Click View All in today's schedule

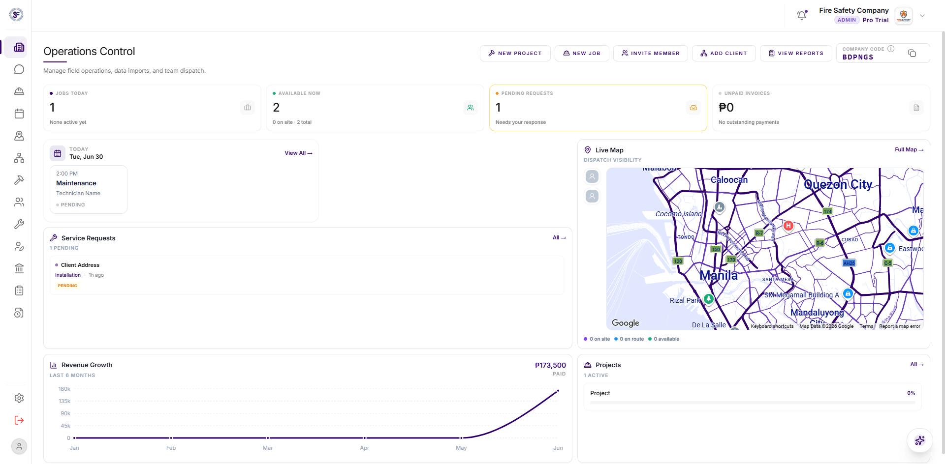298,153
